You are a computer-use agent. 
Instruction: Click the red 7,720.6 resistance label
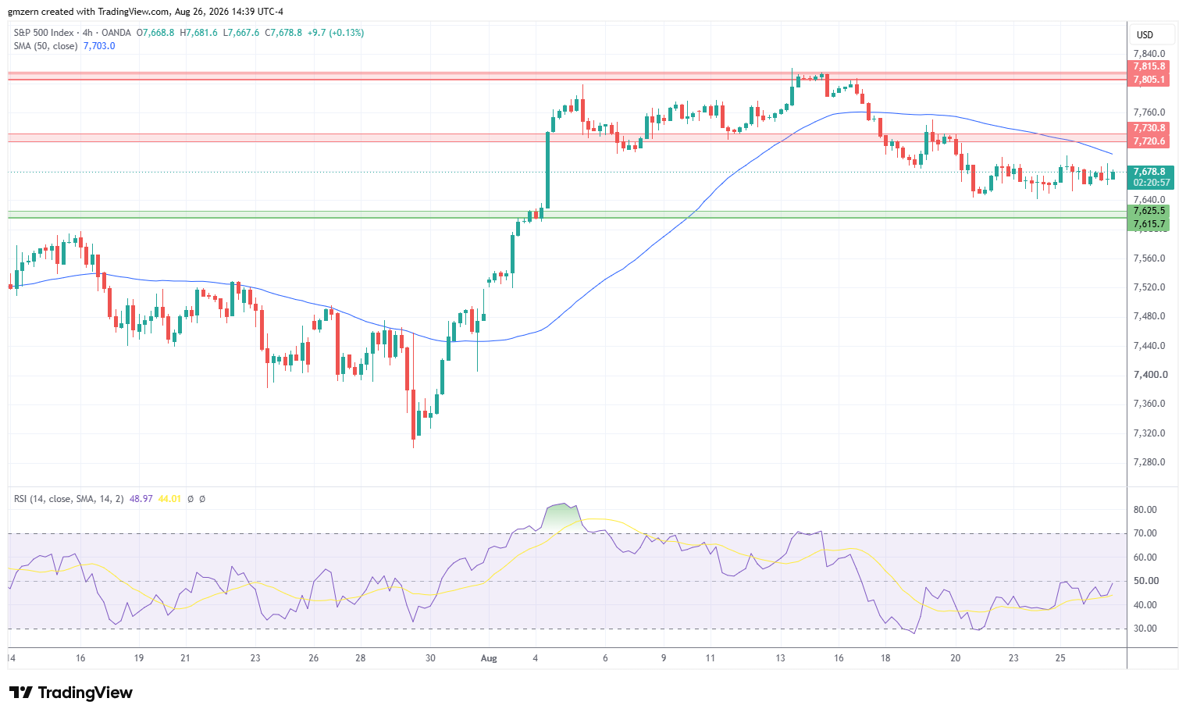pos(1149,141)
